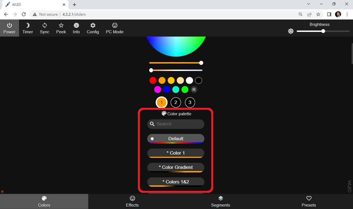This screenshot has width=353, height=209.
Task: Click the gear icon beside Brightness
Action: 291,31
